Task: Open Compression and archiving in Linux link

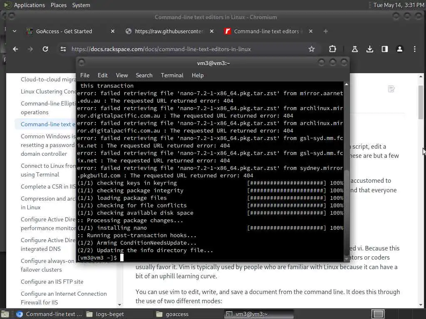Action: 48,203
